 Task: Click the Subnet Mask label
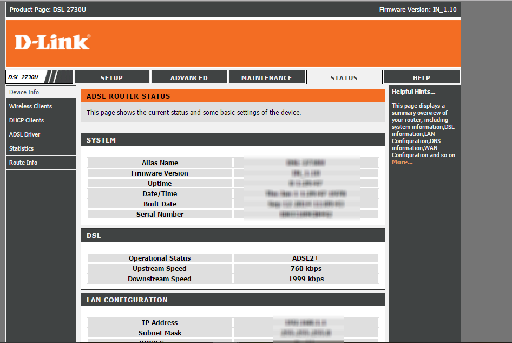(x=160, y=333)
